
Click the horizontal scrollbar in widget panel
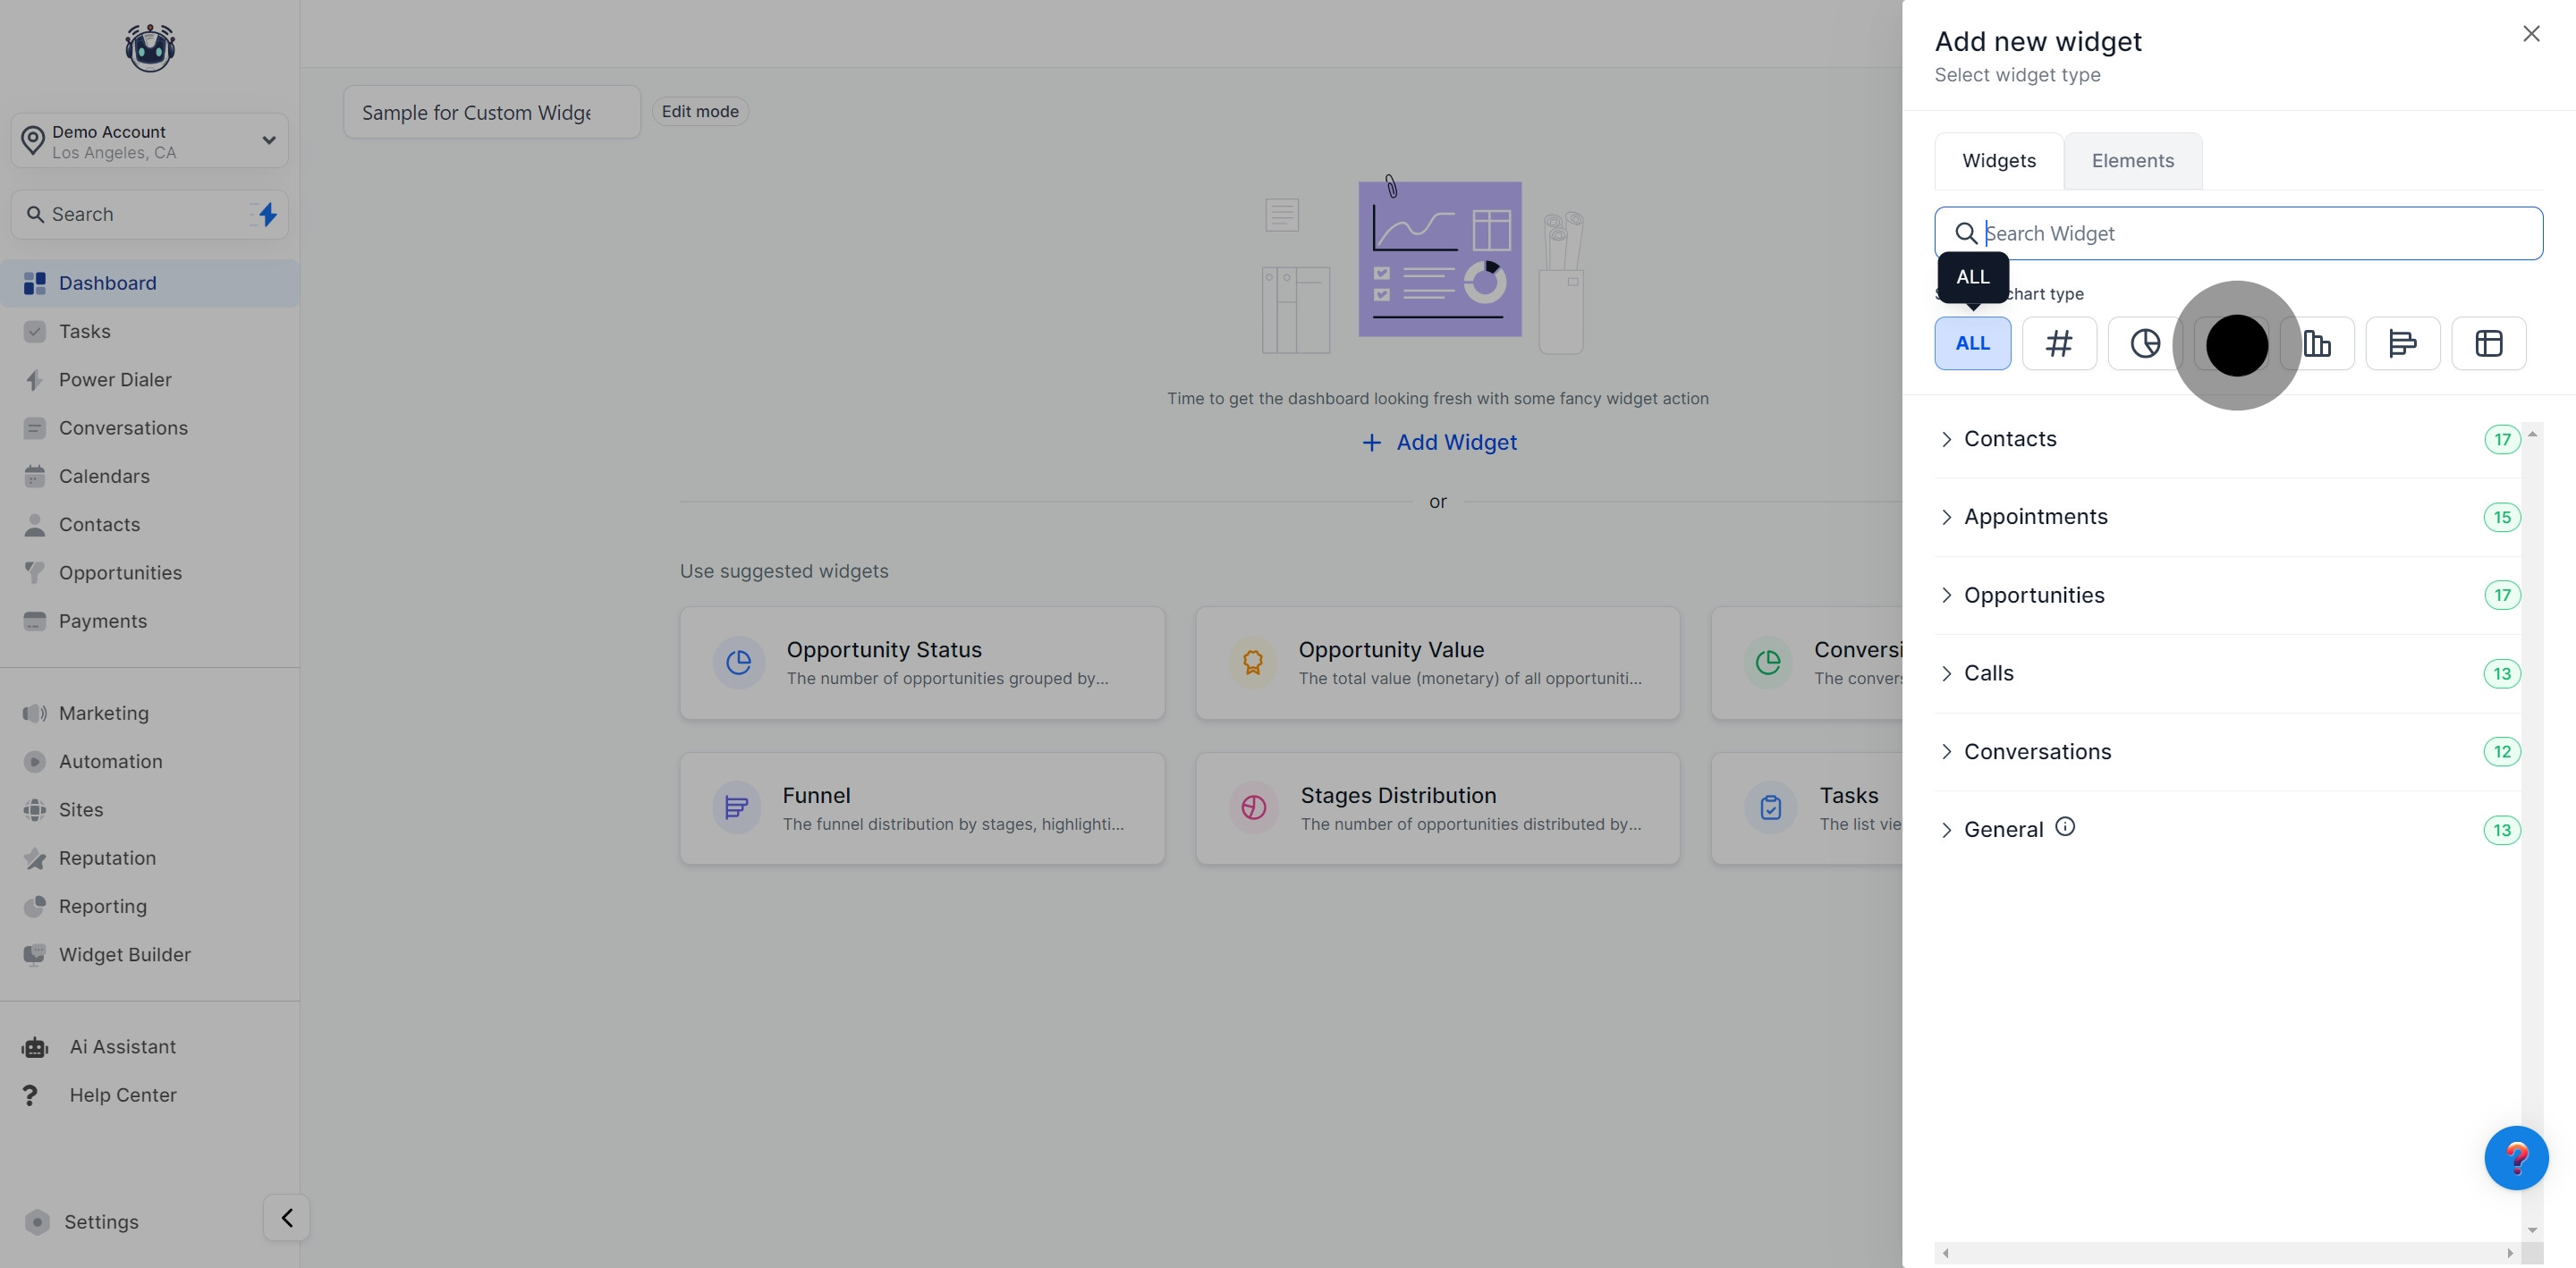[2227, 1253]
